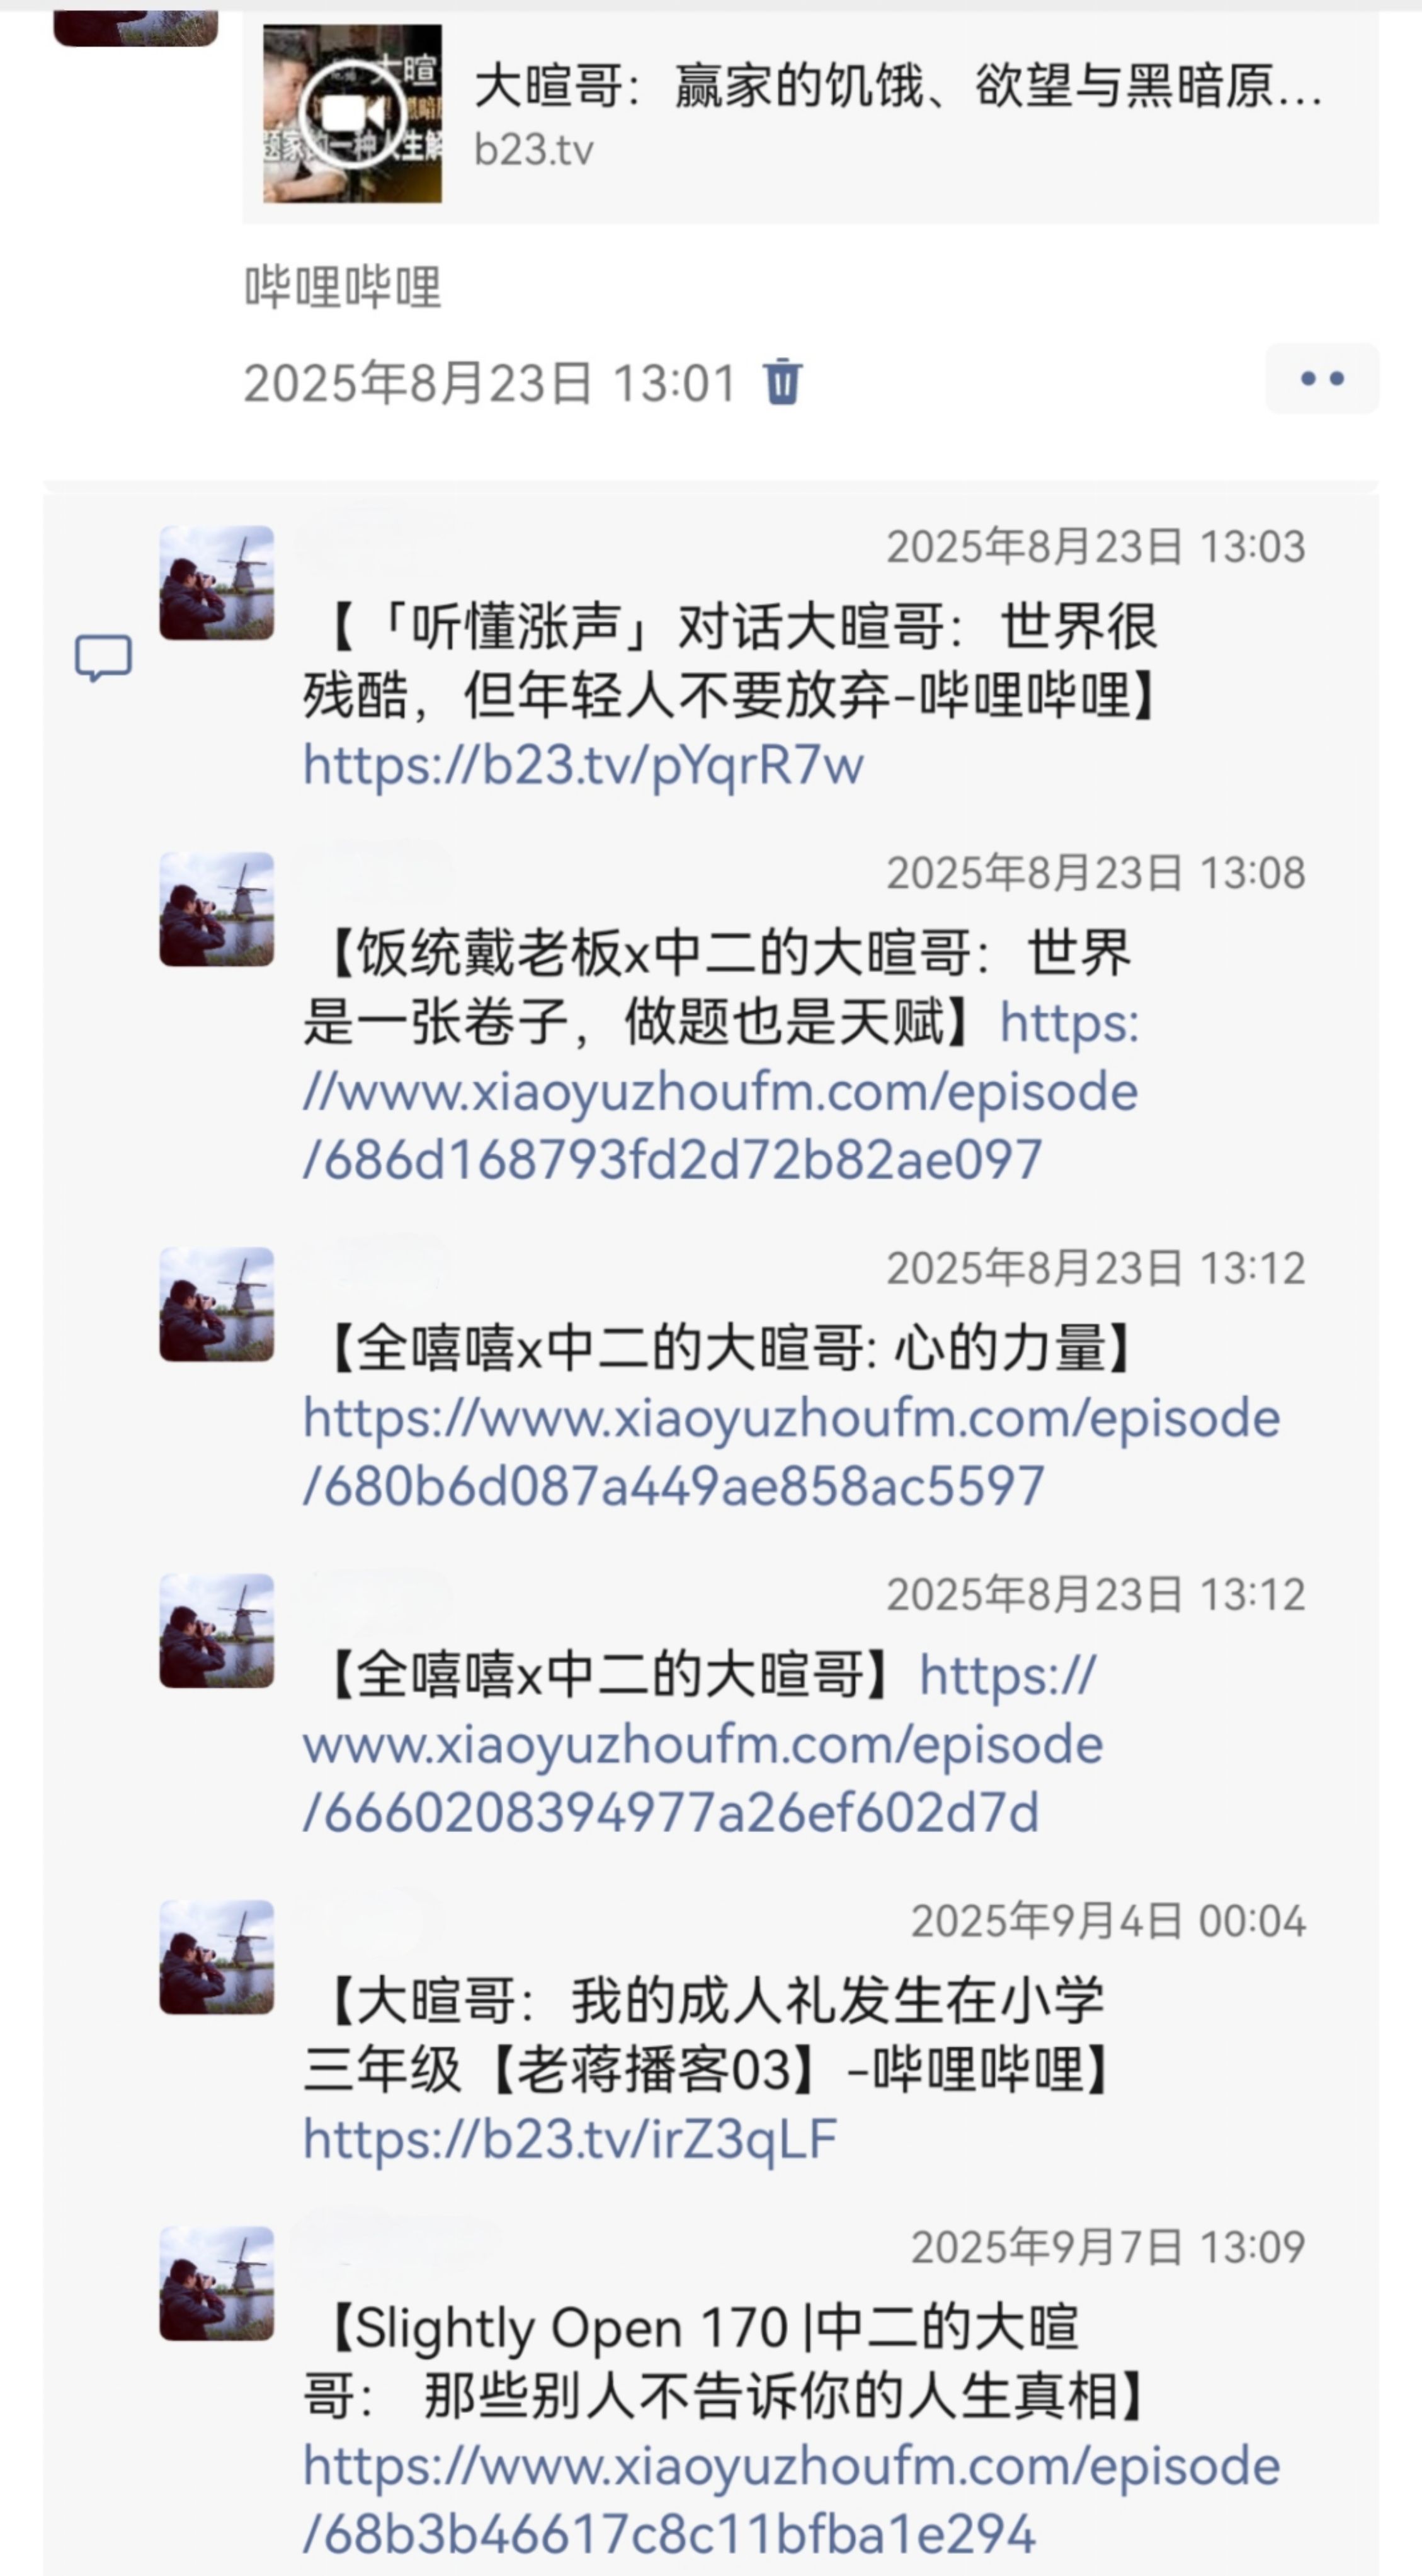The height and width of the screenshot is (2576, 1422).
Task: Tap windmill avatar on the 13:08 comment
Action: pyautogui.click(x=217, y=909)
